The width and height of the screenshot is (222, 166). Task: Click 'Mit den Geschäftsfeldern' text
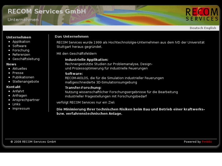(x=77, y=54)
